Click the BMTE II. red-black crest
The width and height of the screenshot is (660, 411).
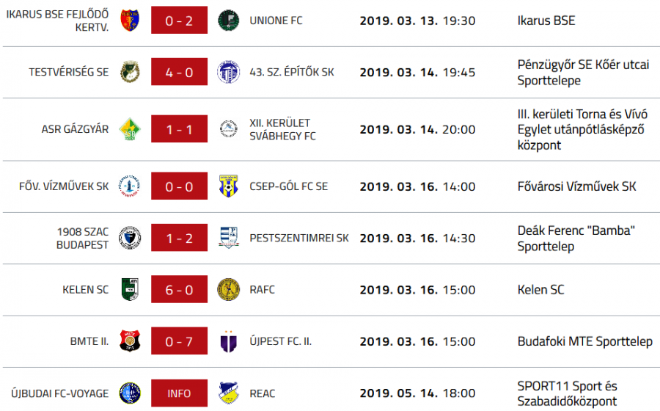[130, 341]
